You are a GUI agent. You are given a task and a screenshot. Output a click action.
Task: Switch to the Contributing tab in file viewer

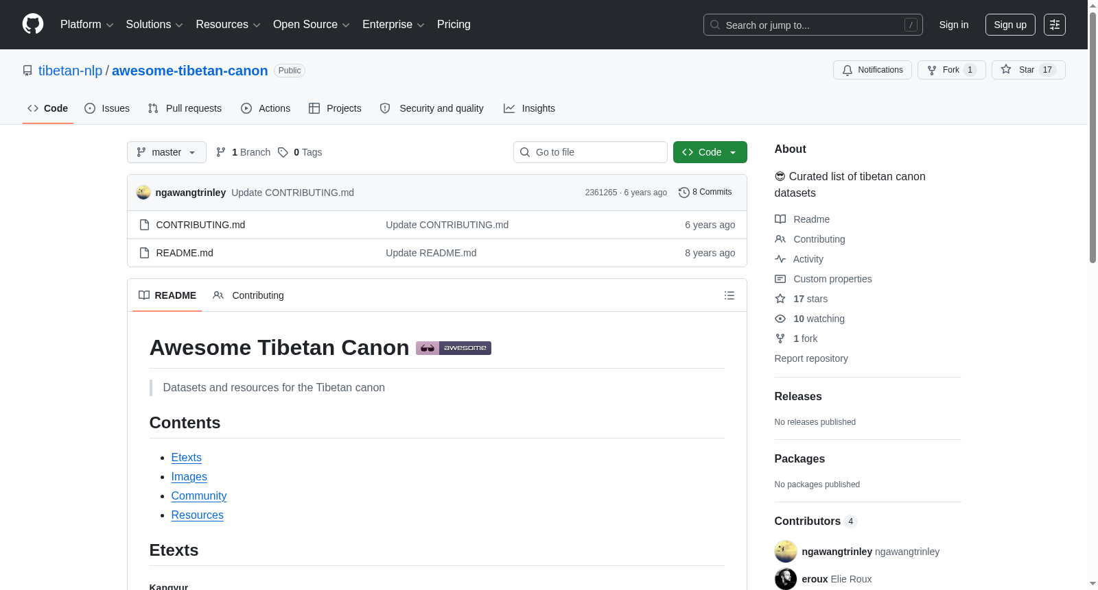click(x=248, y=295)
